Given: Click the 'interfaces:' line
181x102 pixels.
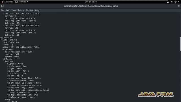Looking at the screenshot, I should coord(7,37).
